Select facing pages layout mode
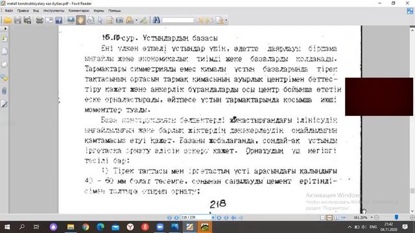Image resolution: width=415 pixels, height=233 pixels. tap(337, 217)
